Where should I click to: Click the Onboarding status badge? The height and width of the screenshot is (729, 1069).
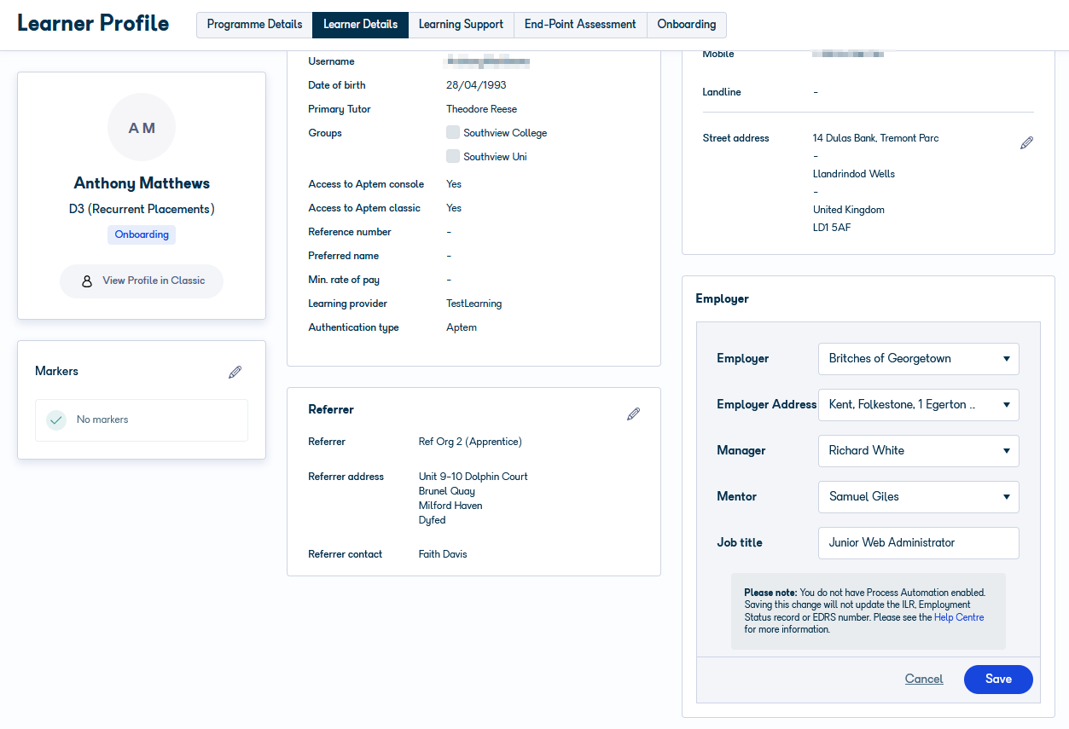coord(142,234)
